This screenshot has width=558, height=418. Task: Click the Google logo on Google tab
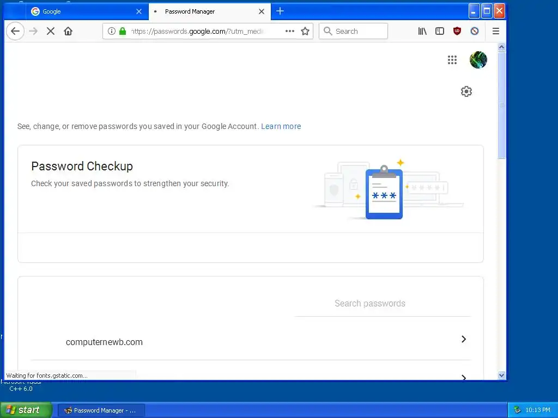point(35,11)
